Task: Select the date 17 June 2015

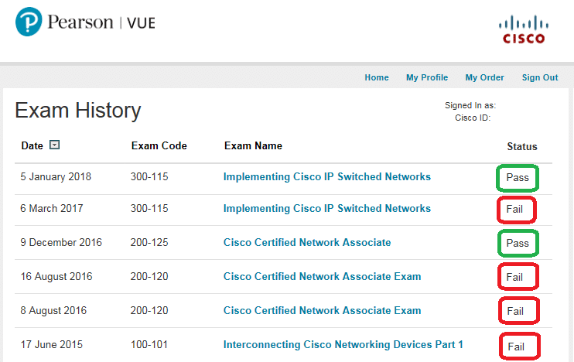Action: (52, 345)
